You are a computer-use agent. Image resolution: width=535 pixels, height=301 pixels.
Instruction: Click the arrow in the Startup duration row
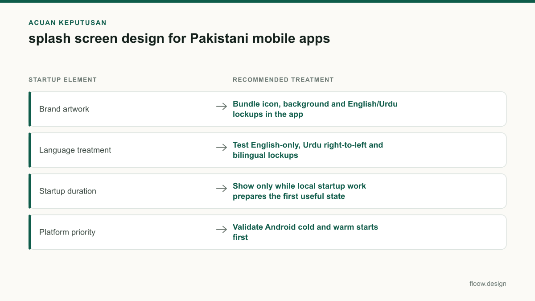[x=222, y=188]
